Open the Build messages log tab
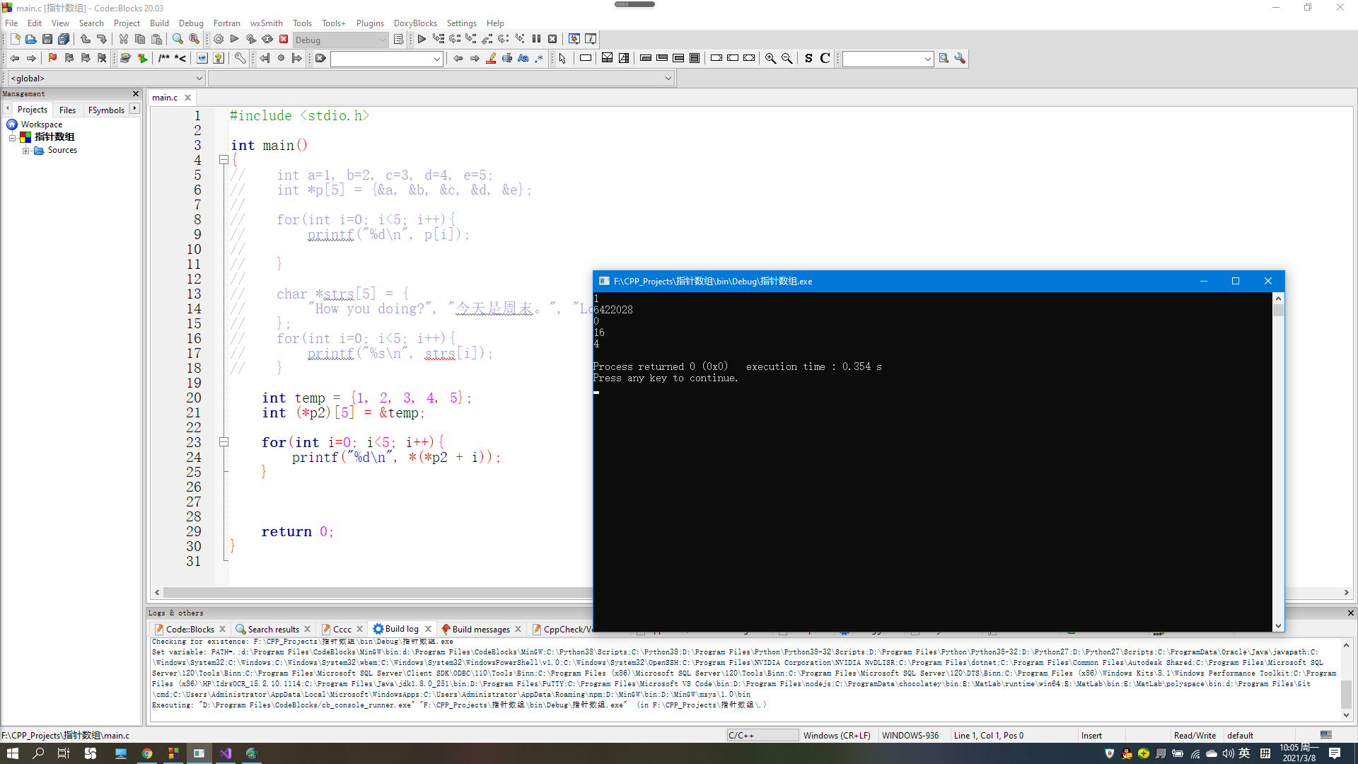 pos(481,629)
